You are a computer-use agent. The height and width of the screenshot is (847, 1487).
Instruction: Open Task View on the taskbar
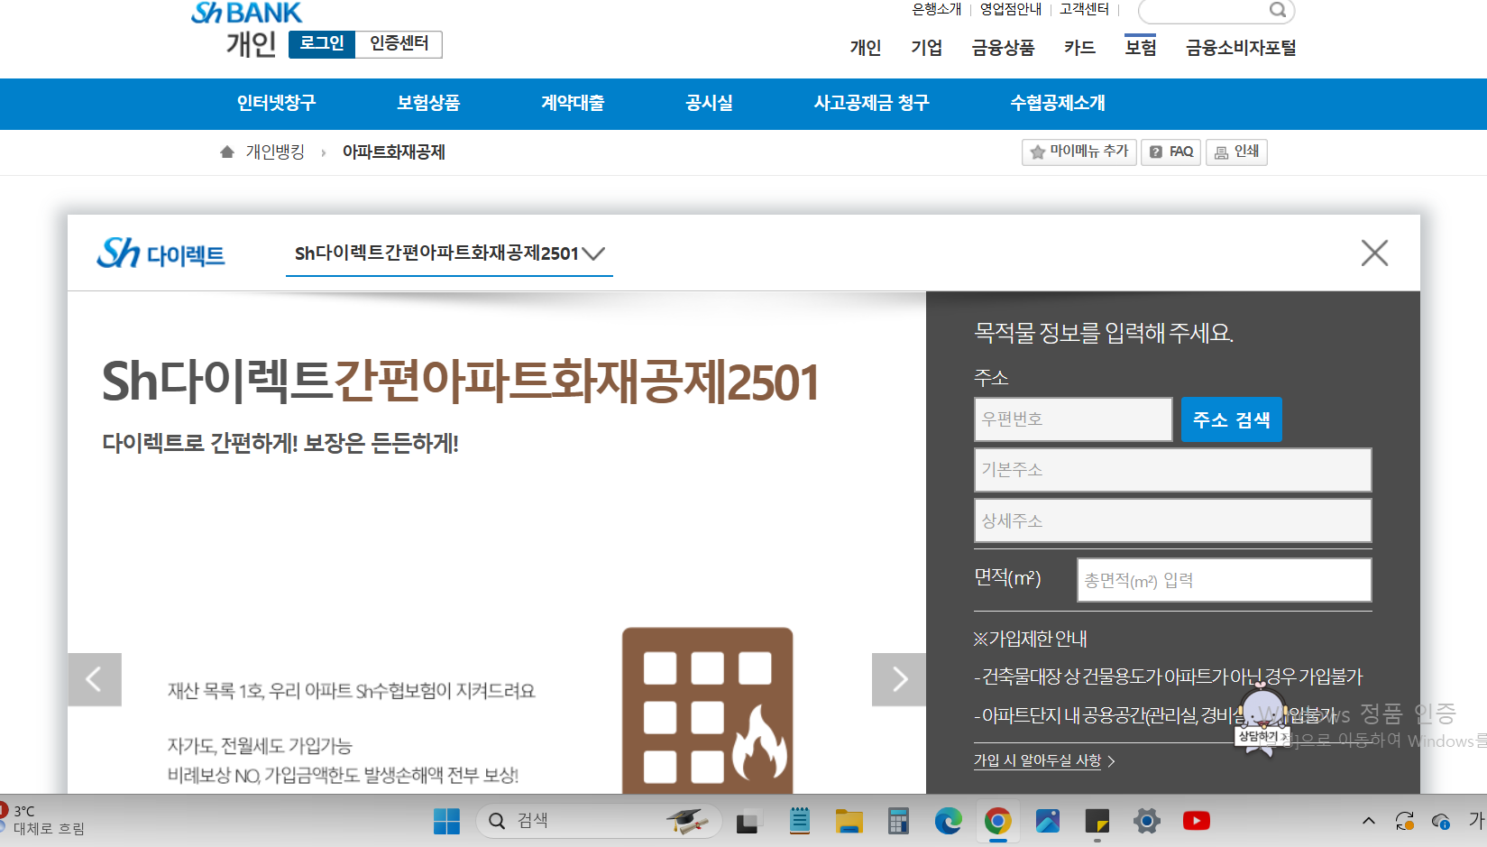[747, 821]
